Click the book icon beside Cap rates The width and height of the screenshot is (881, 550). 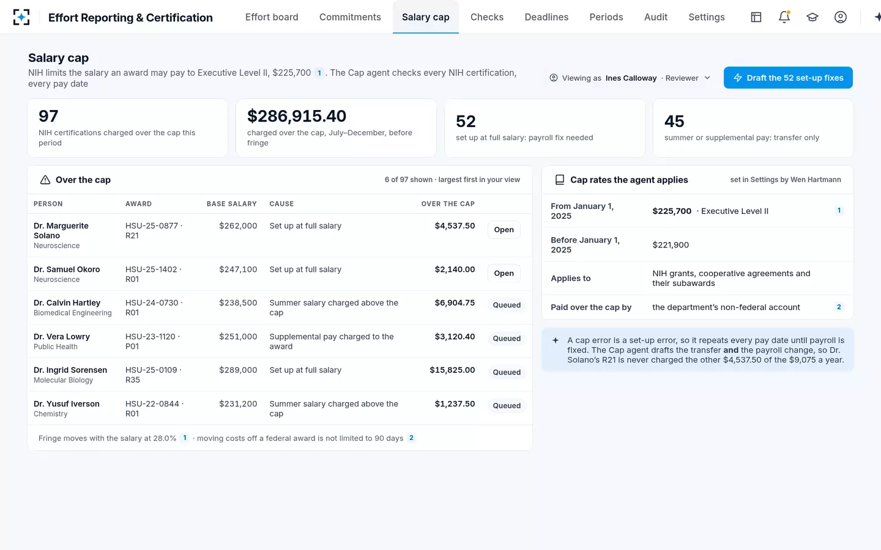coord(559,180)
